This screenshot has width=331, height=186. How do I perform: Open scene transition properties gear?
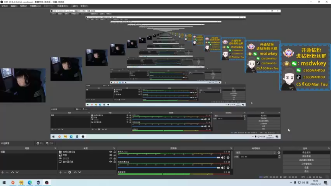pyautogui.click(x=279, y=153)
